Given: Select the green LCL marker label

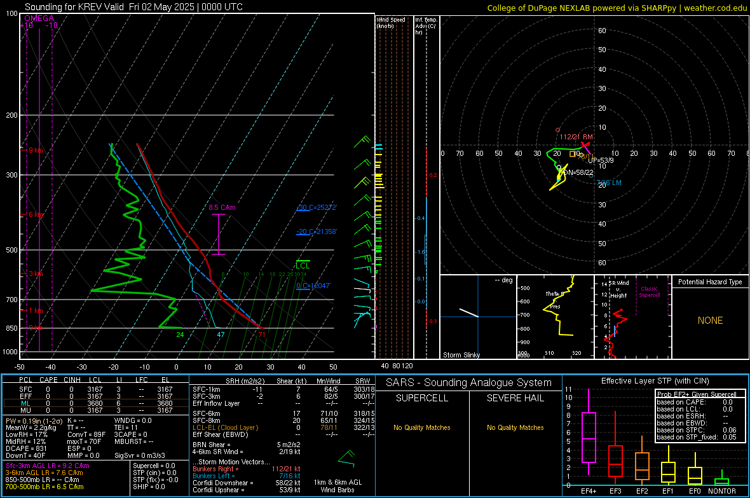Looking at the screenshot, I should [x=303, y=265].
